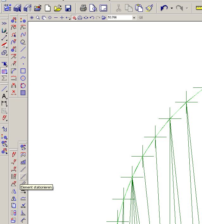
Task: Click the circle with red arc points icon
Action: coord(23,86)
